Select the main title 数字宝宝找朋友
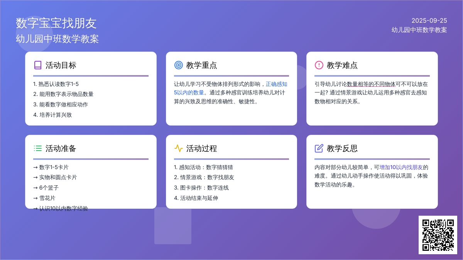Viewport: 463px width, 260px height. 56,23
